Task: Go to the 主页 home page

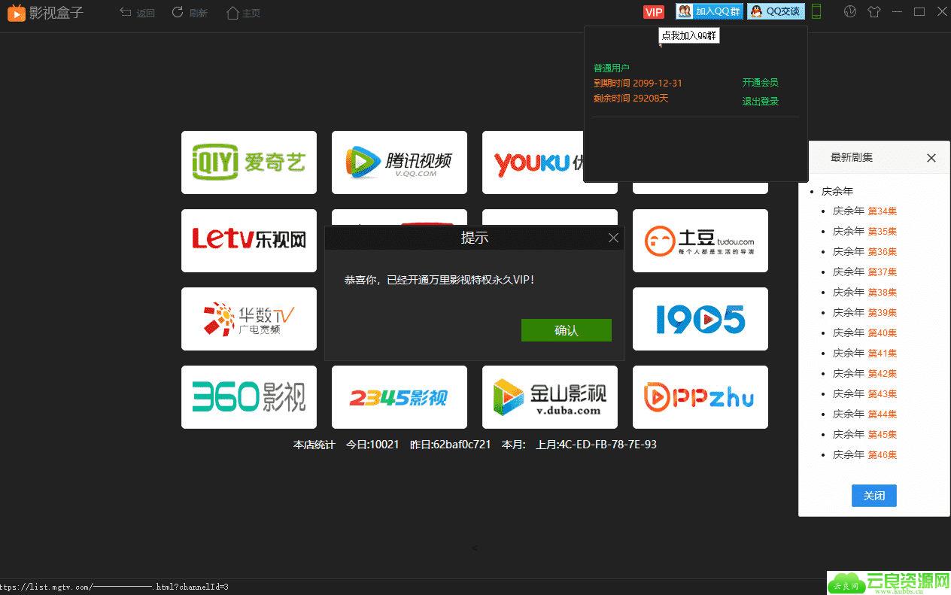Action: coord(243,13)
